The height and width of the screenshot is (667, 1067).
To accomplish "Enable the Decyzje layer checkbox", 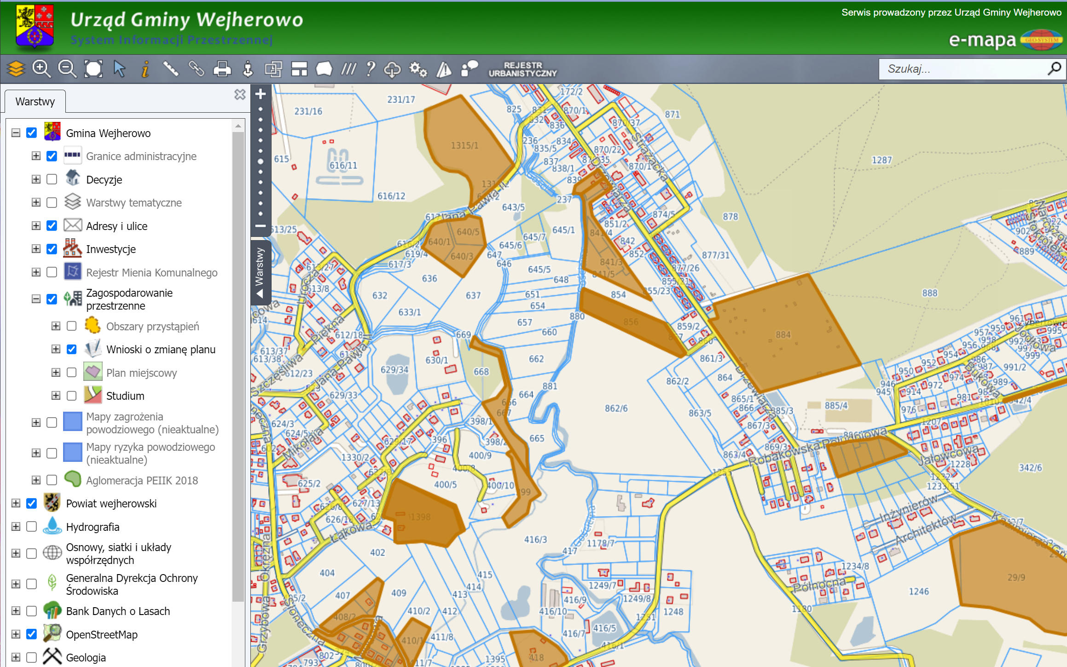I will (52, 179).
